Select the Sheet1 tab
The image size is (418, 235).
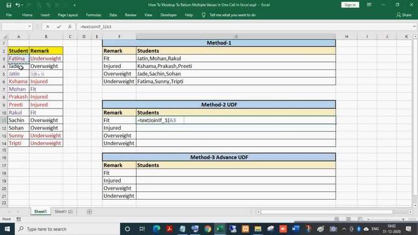point(40,211)
